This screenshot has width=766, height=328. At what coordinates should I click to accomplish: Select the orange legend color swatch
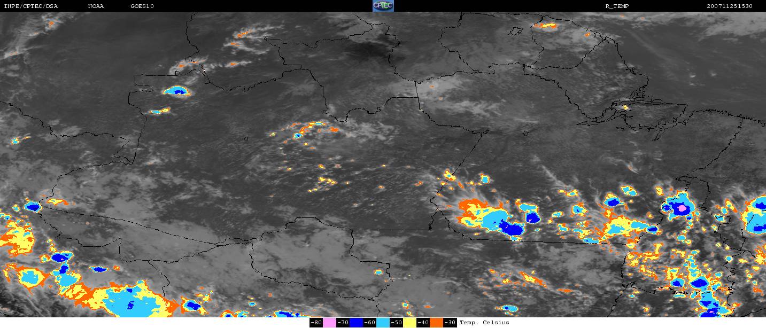pos(437,323)
